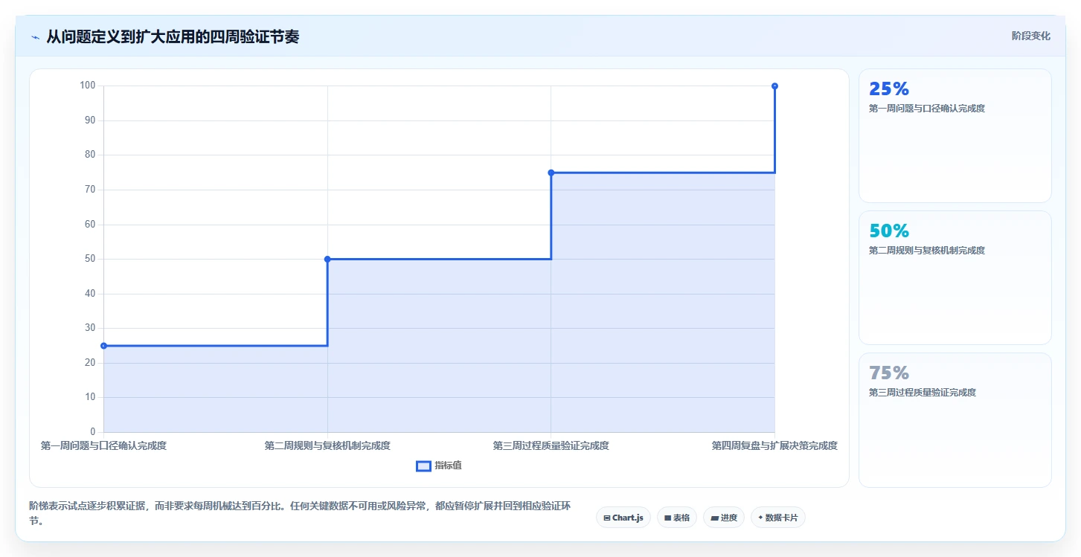This screenshot has height=557, width=1081.
Task: Open the 25% stat card
Action: click(x=955, y=135)
